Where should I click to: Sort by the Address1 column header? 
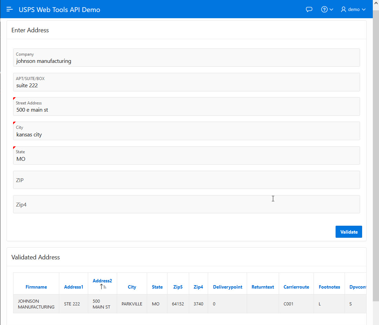[x=73, y=287]
